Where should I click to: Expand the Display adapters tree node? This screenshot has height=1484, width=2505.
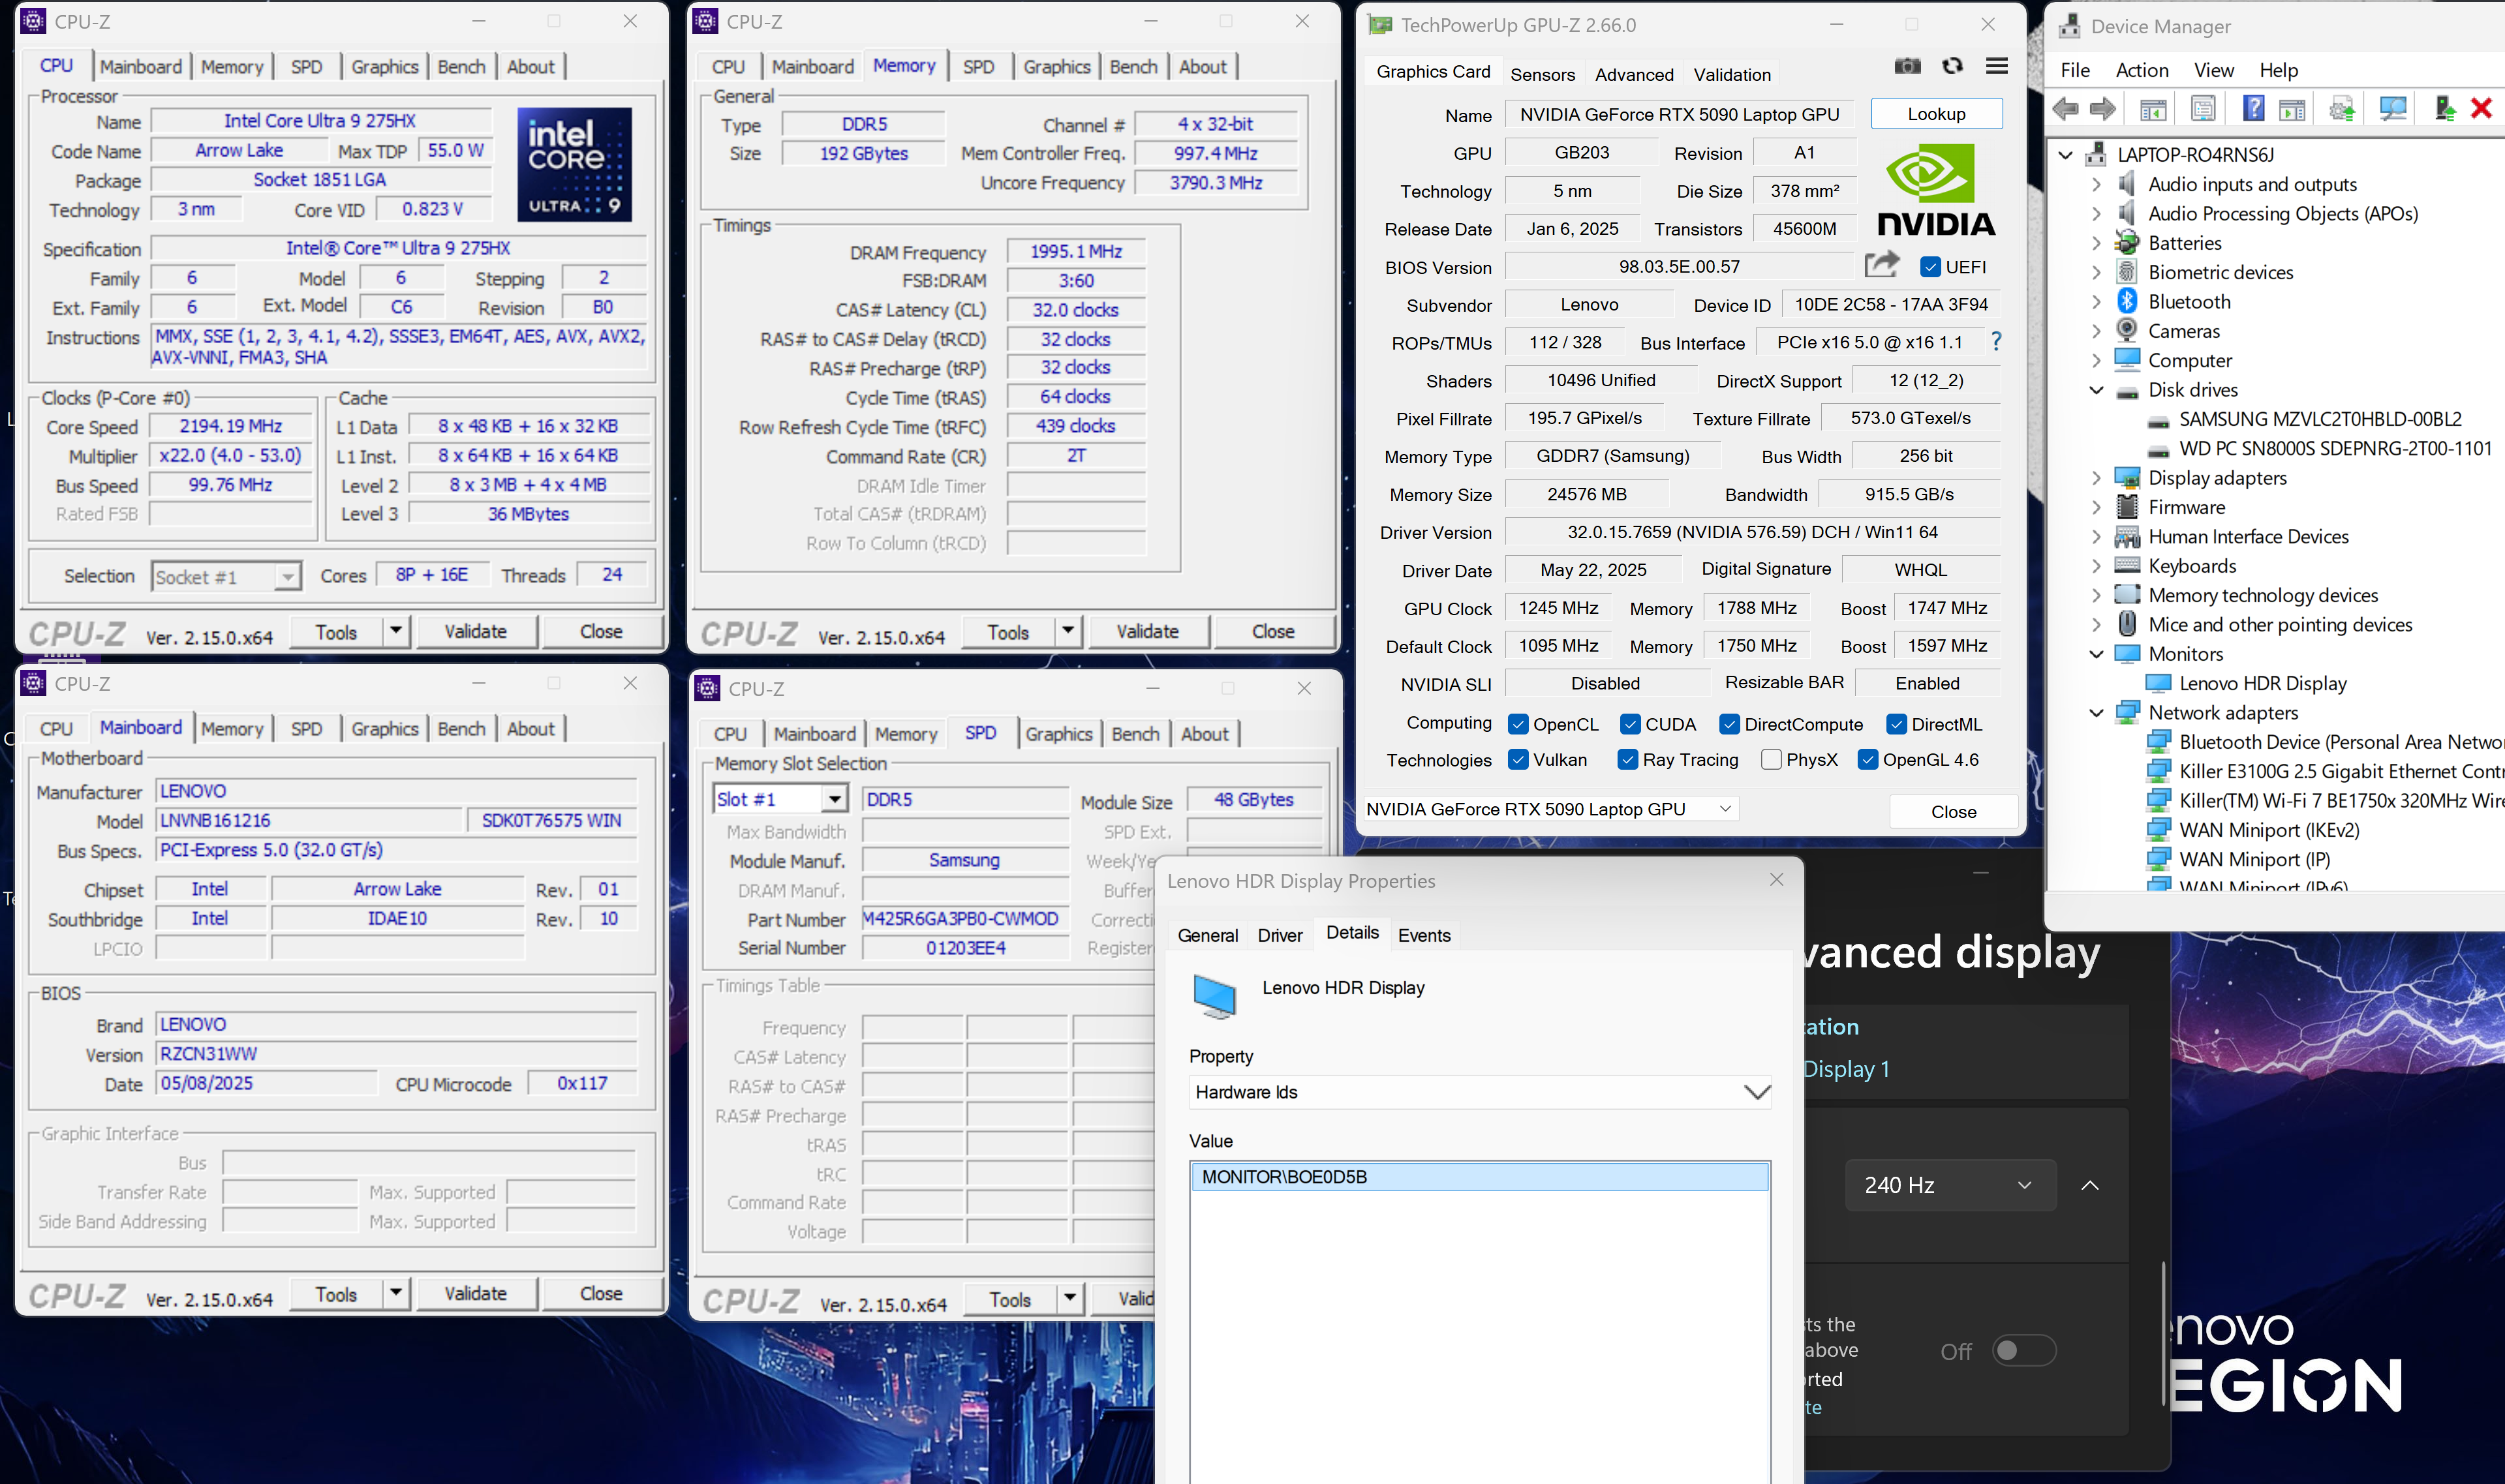pos(2096,478)
